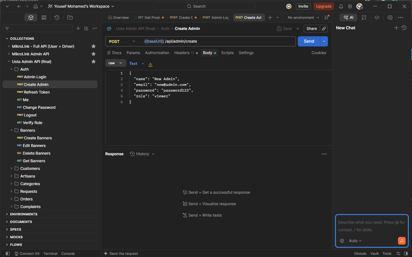This screenshot has height=257, width=412.
Task: Open the Environments sidebar icon
Action: click(x=44, y=17)
